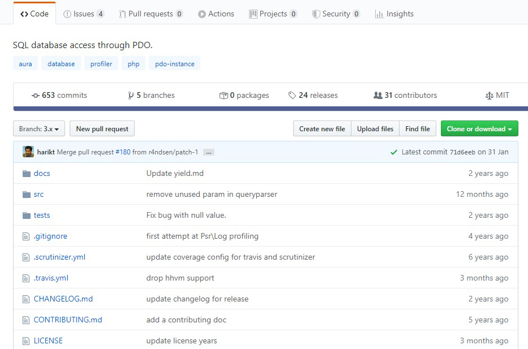Open the Clone or download dropdown

click(479, 128)
